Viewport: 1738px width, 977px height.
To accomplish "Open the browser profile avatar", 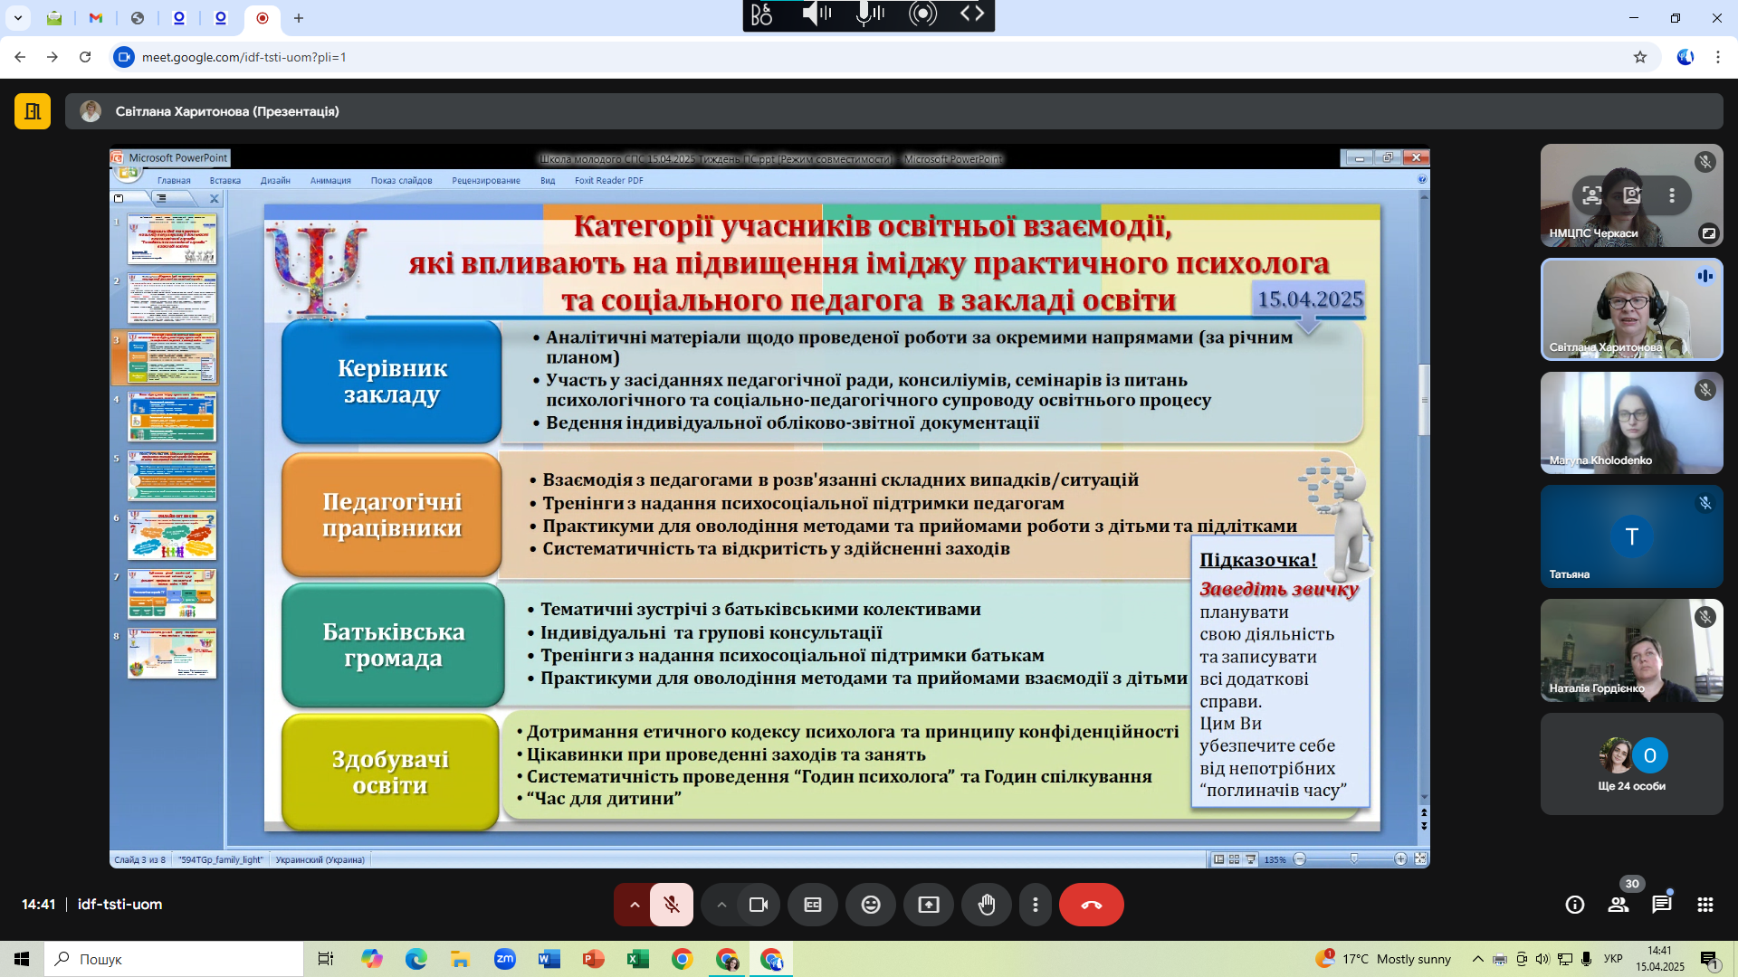I will (1685, 57).
